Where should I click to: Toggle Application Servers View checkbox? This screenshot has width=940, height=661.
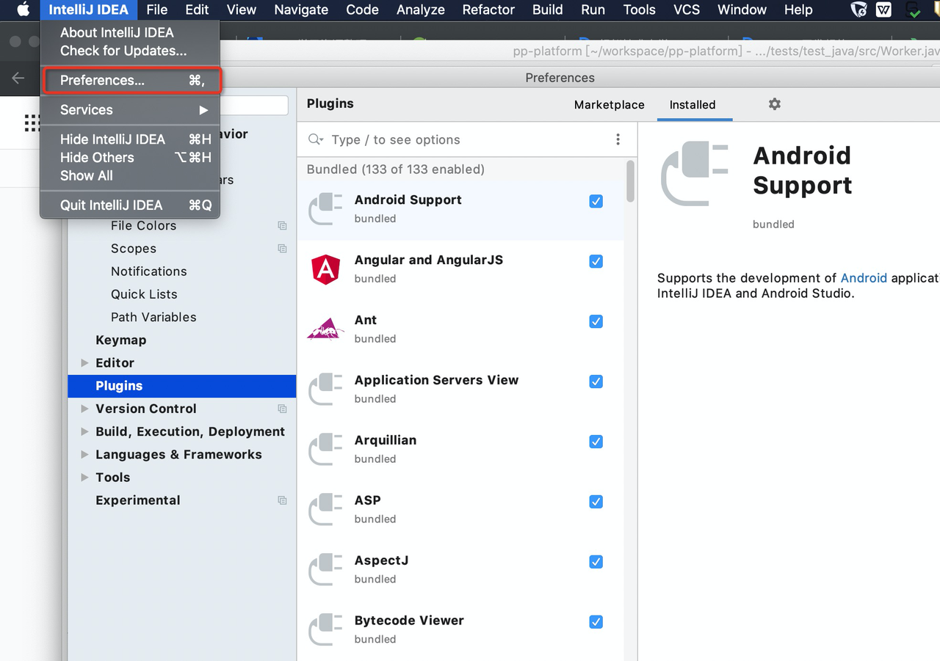click(596, 381)
